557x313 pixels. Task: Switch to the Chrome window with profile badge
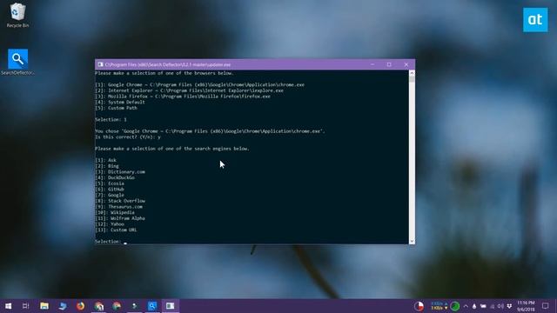click(98, 306)
